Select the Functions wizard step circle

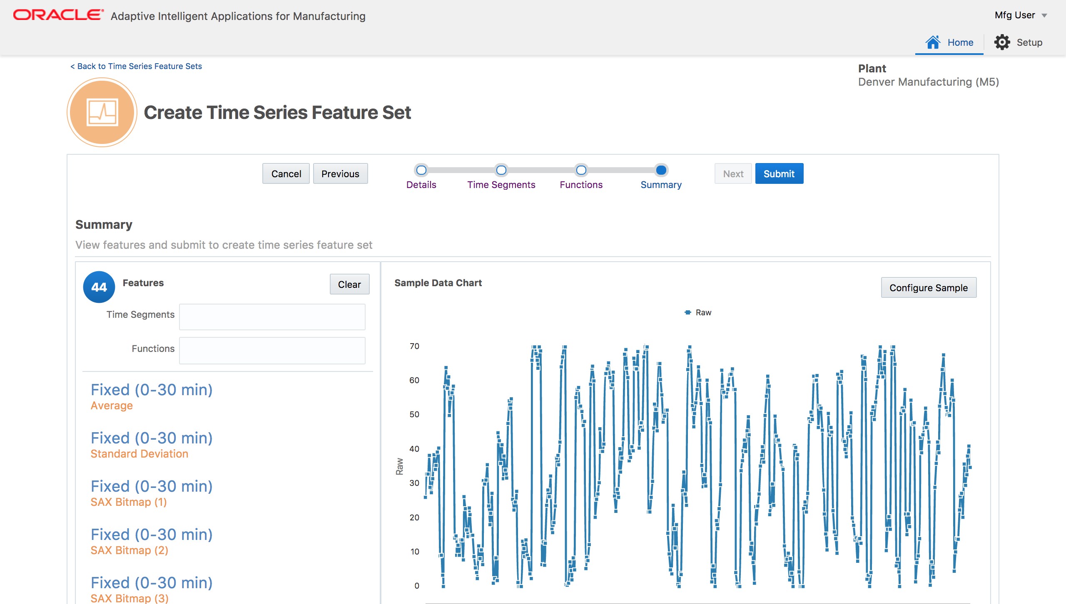point(581,170)
